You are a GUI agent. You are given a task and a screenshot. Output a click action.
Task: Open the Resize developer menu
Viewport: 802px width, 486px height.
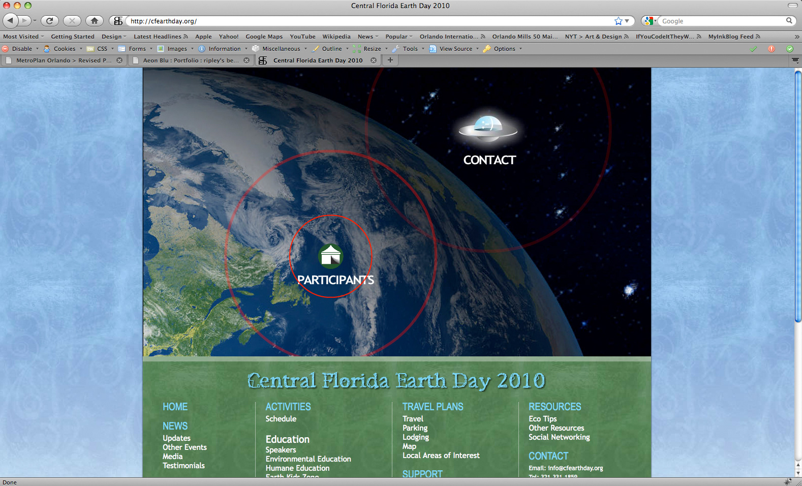pos(371,49)
